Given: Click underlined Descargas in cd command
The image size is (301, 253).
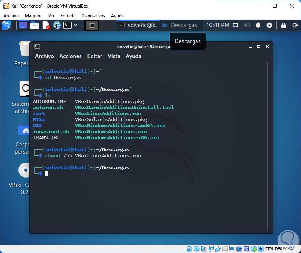Looking at the screenshot, I should (x=68, y=78).
